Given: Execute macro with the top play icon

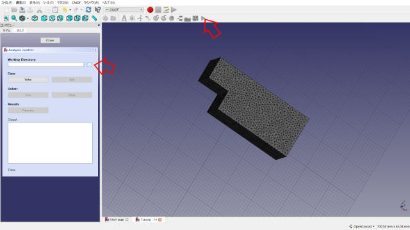Looking at the screenshot, I should pyautogui.click(x=174, y=10).
